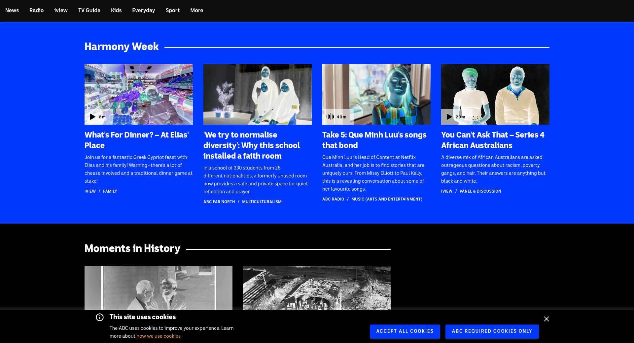Click the MULTICULTURALISM tag
Viewport: 634px width, 343px height.
262,202
